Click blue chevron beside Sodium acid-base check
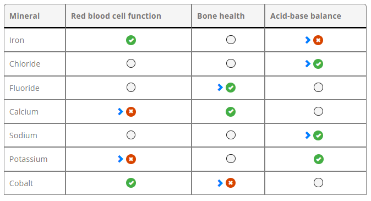 (308, 135)
